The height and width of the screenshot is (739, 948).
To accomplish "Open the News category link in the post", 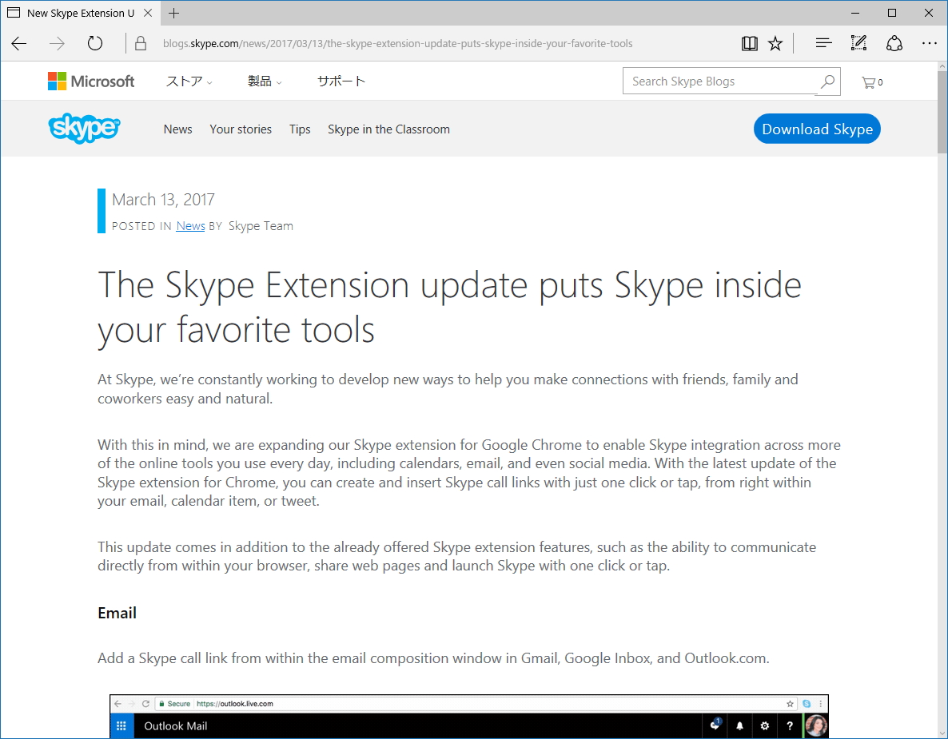I will [189, 225].
